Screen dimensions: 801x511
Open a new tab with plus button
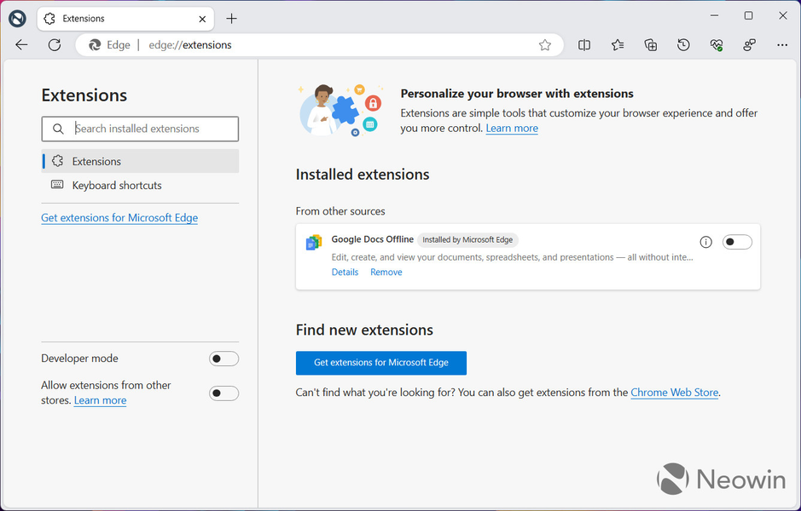pyautogui.click(x=231, y=18)
